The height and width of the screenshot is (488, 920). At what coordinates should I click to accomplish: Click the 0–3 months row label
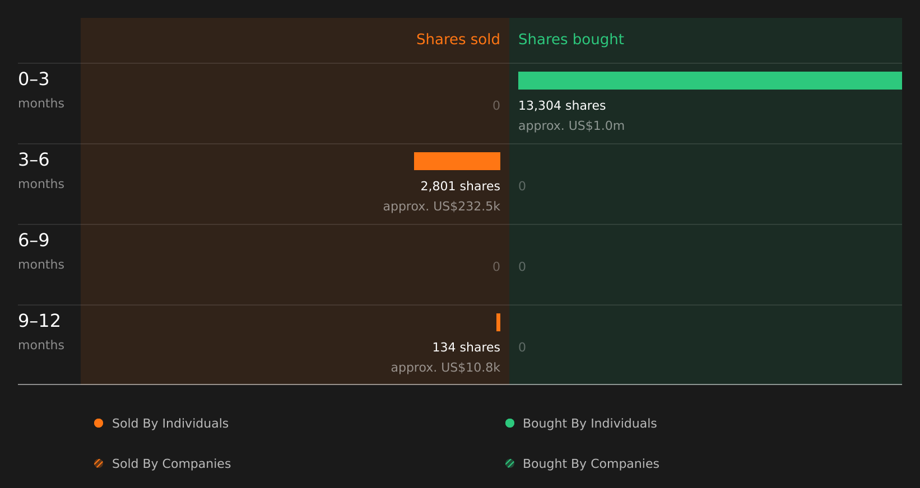(41, 90)
